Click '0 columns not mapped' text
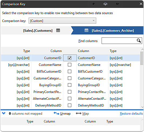144x132 pixels. 25,114
